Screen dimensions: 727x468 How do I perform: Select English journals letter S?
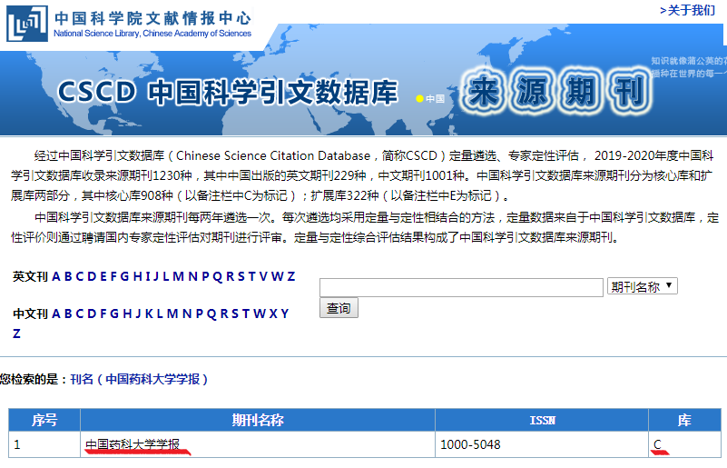(241, 277)
